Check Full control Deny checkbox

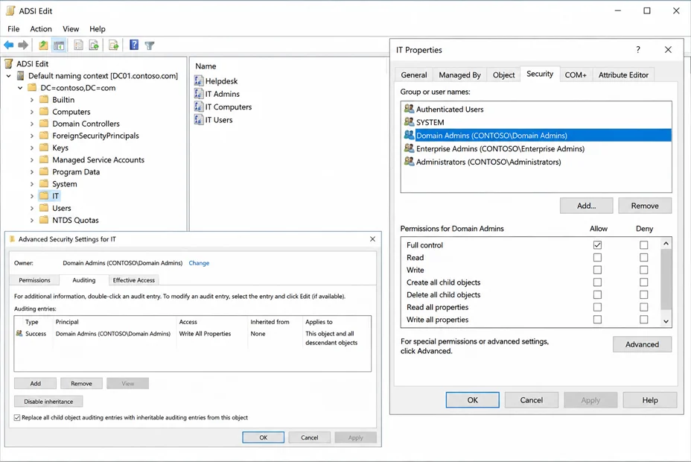tap(644, 244)
